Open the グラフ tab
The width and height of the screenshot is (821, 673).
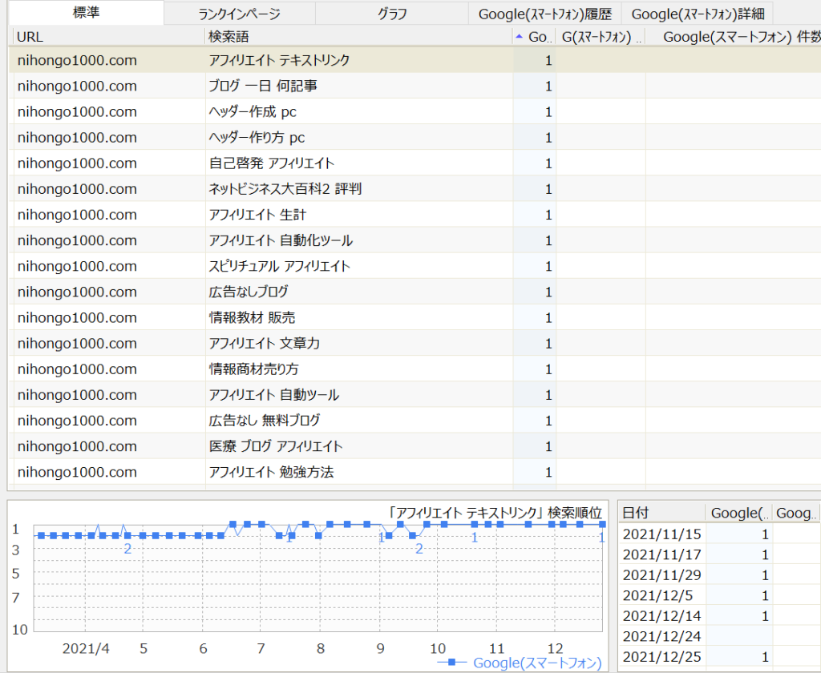391,14
